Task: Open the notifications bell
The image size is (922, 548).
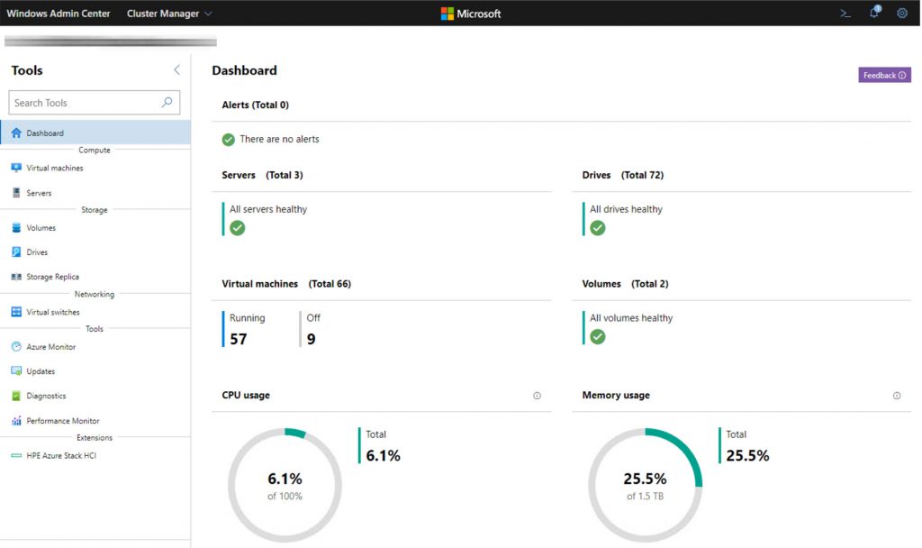Action: coord(874,13)
